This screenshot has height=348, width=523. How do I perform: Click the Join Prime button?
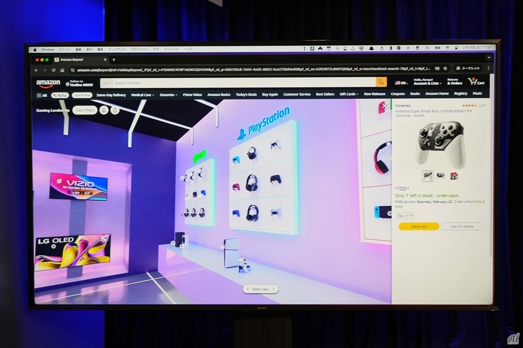[x=82, y=95]
